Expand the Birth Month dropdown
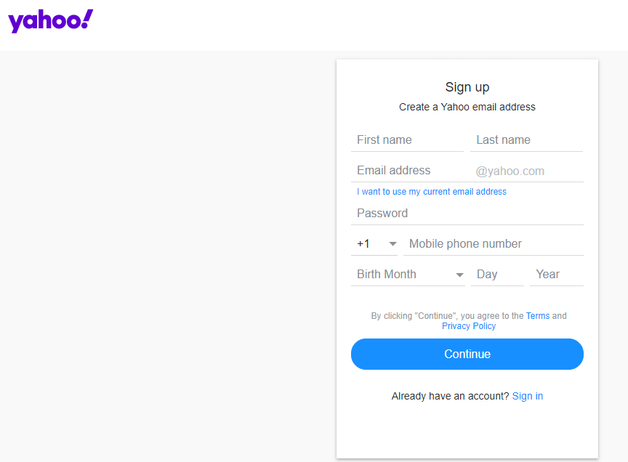 (408, 275)
